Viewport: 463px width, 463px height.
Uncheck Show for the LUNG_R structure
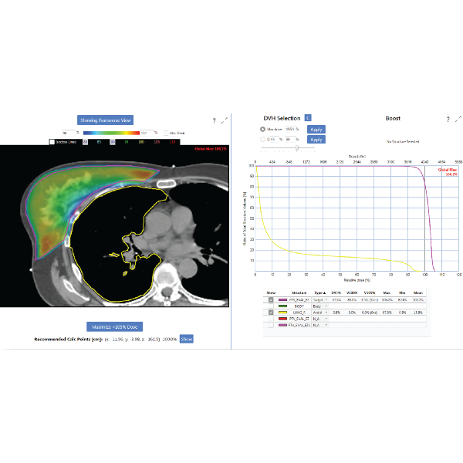click(271, 311)
